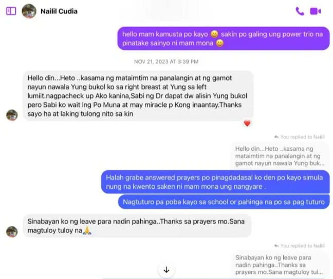Screen dimensions: 333x279
Task: Click first 'You replied to Nailil' label
Action: coord(300,137)
